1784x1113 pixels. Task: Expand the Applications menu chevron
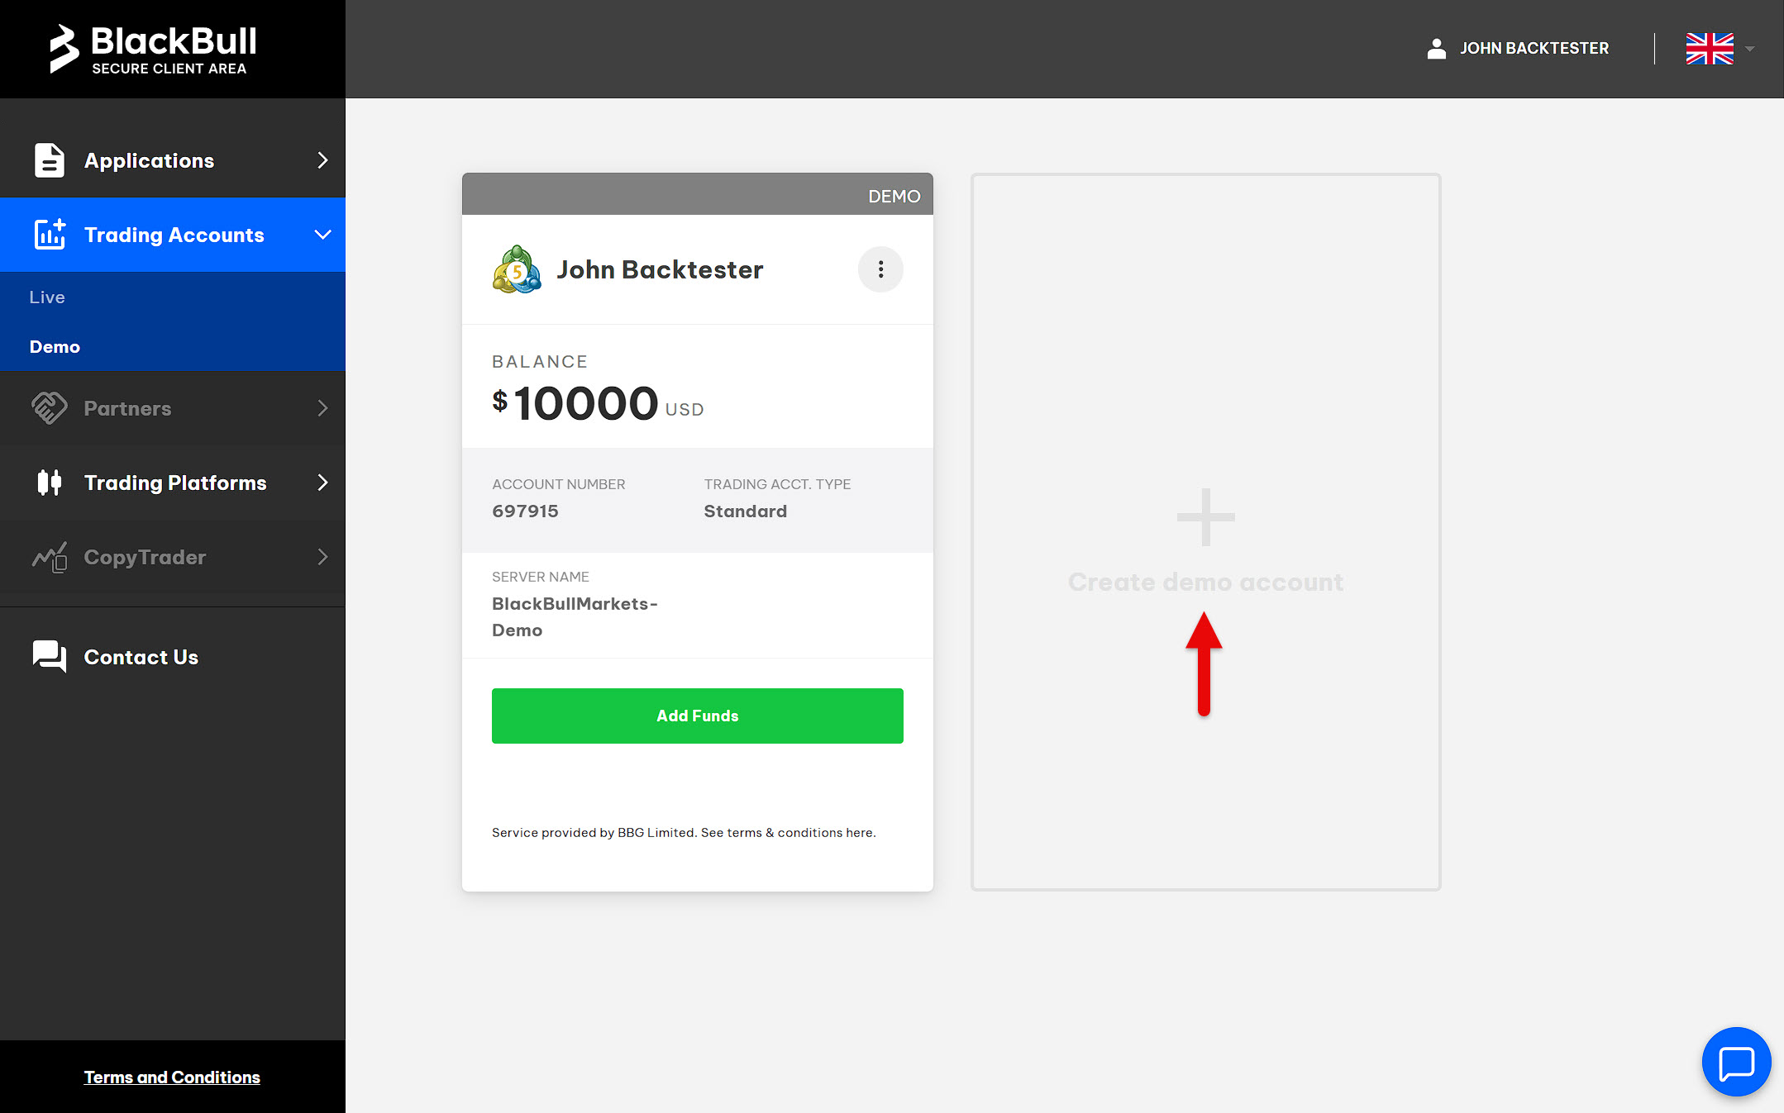click(322, 160)
